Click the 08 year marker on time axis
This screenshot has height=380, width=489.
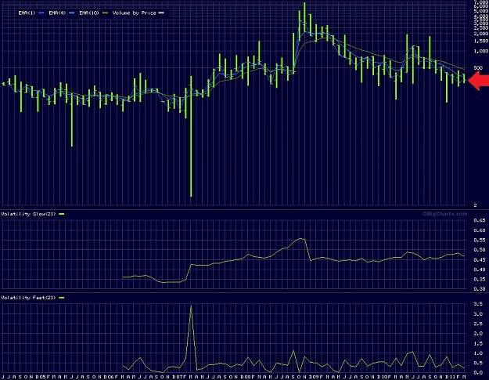(x=249, y=377)
